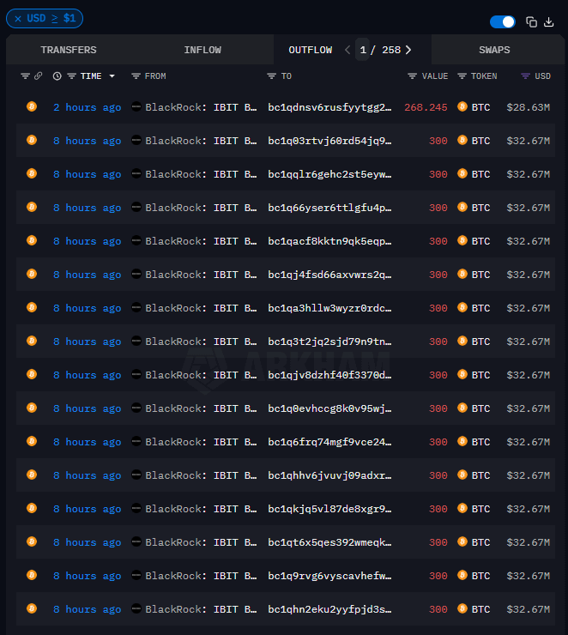
Task: Select the OUTFLOW tab
Action: [310, 50]
